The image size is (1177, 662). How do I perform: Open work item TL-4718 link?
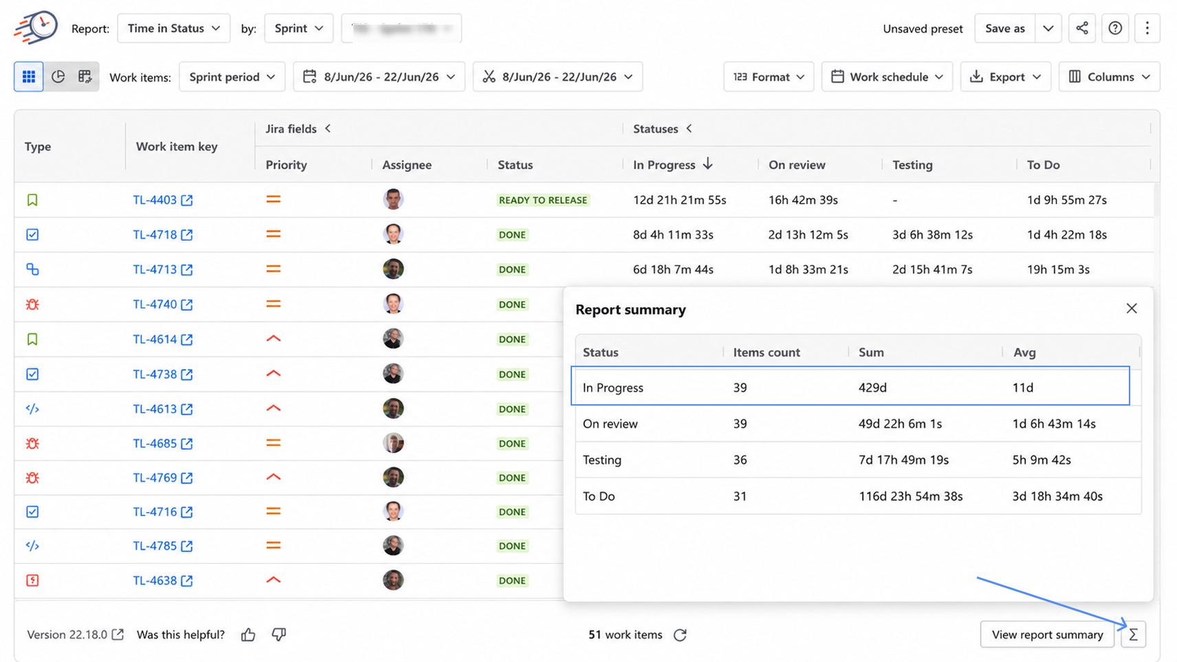[x=155, y=234]
